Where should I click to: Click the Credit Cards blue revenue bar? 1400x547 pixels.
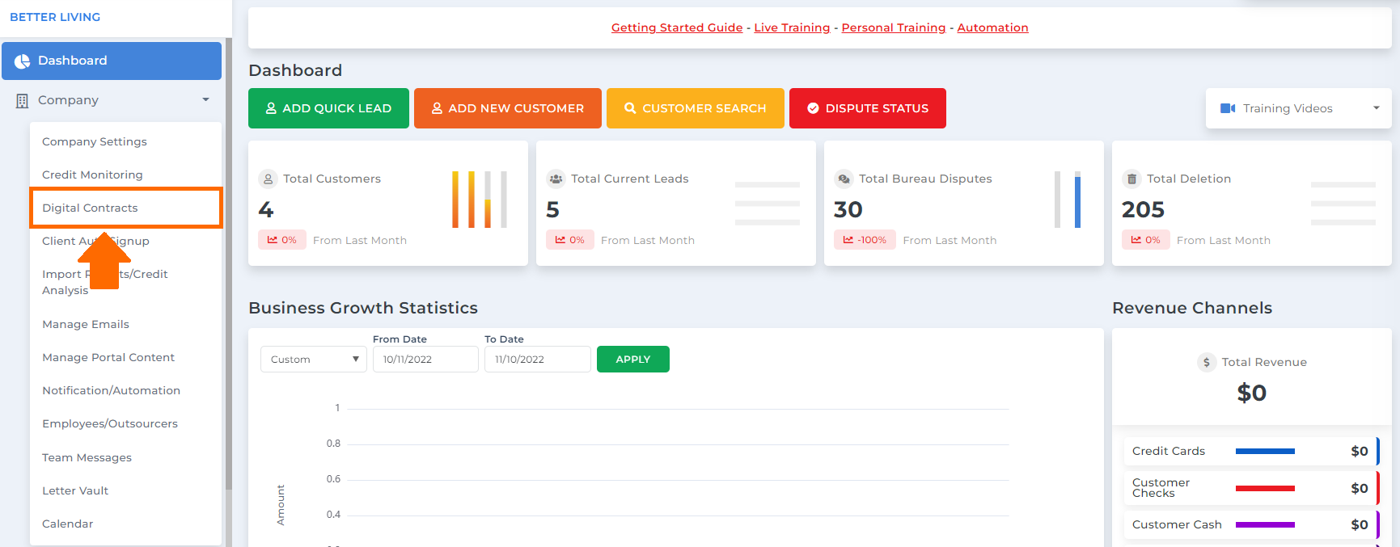(x=1265, y=452)
